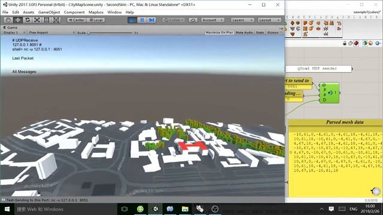Open the Component menu

pos(74,12)
